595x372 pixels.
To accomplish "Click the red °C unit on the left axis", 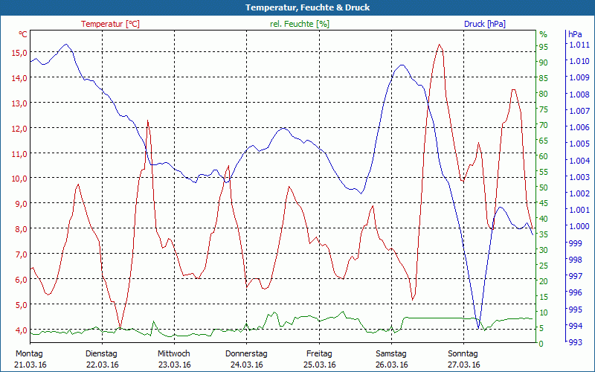I will click(x=23, y=34).
